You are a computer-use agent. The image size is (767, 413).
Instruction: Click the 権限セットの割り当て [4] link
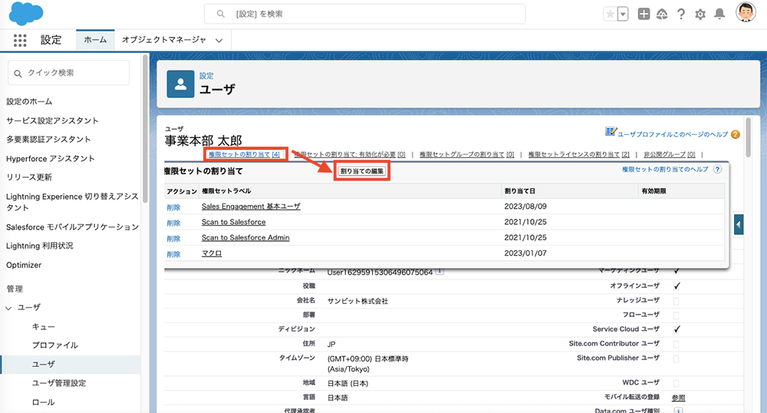244,154
